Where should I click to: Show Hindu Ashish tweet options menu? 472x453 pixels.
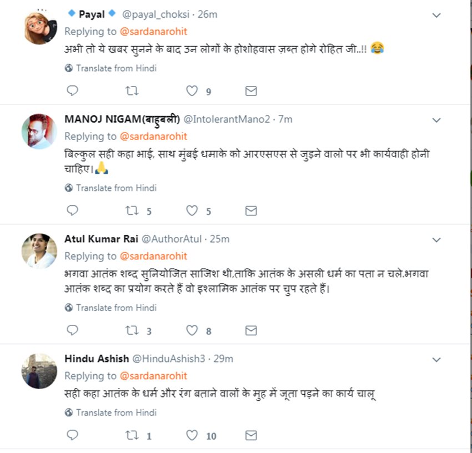point(436,360)
